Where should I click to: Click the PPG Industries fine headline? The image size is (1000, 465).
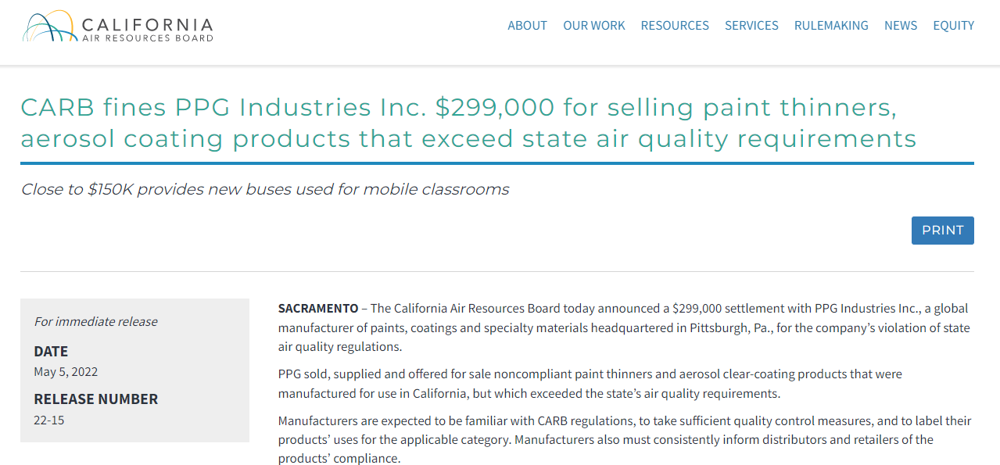pyautogui.click(x=468, y=123)
